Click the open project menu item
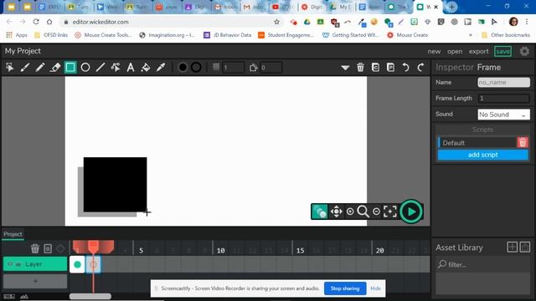This screenshot has height=301, width=536. point(455,51)
